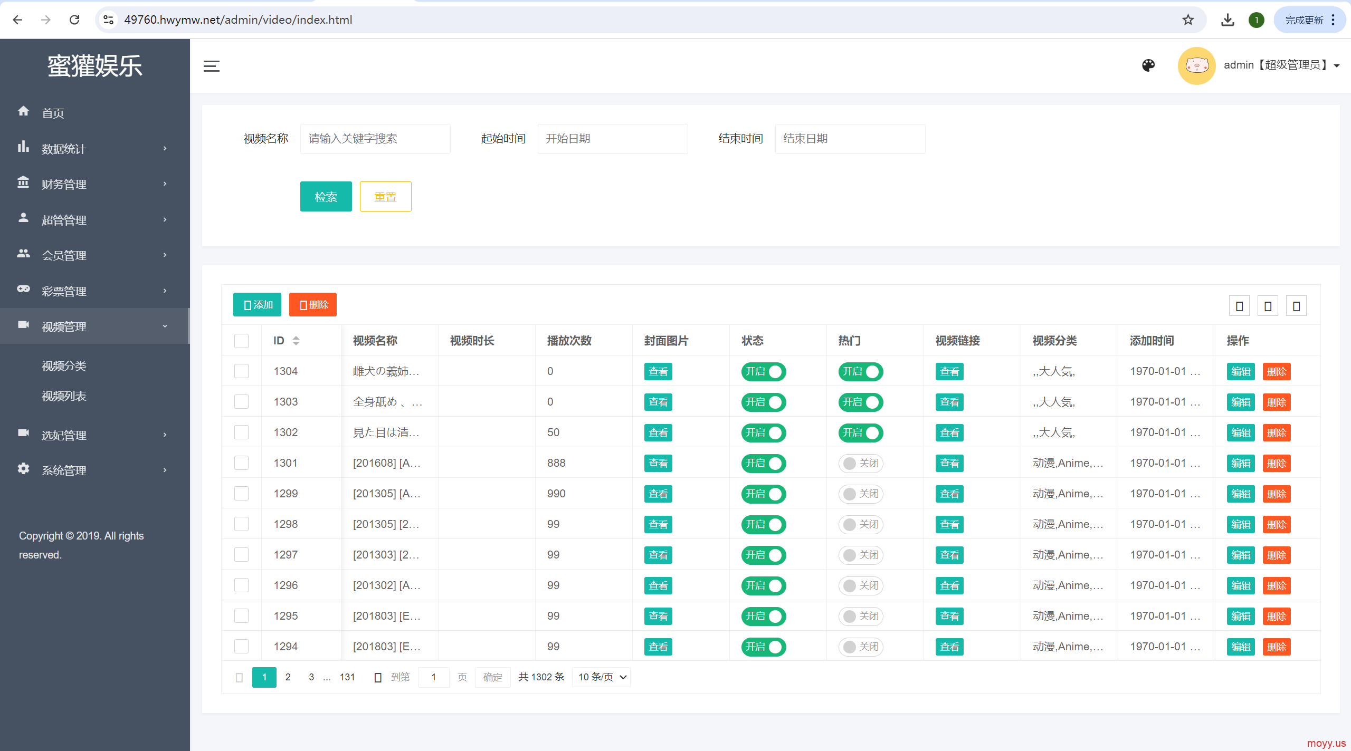Click the browser back arrow
This screenshot has height=751, width=1351.
click(17, 20)
